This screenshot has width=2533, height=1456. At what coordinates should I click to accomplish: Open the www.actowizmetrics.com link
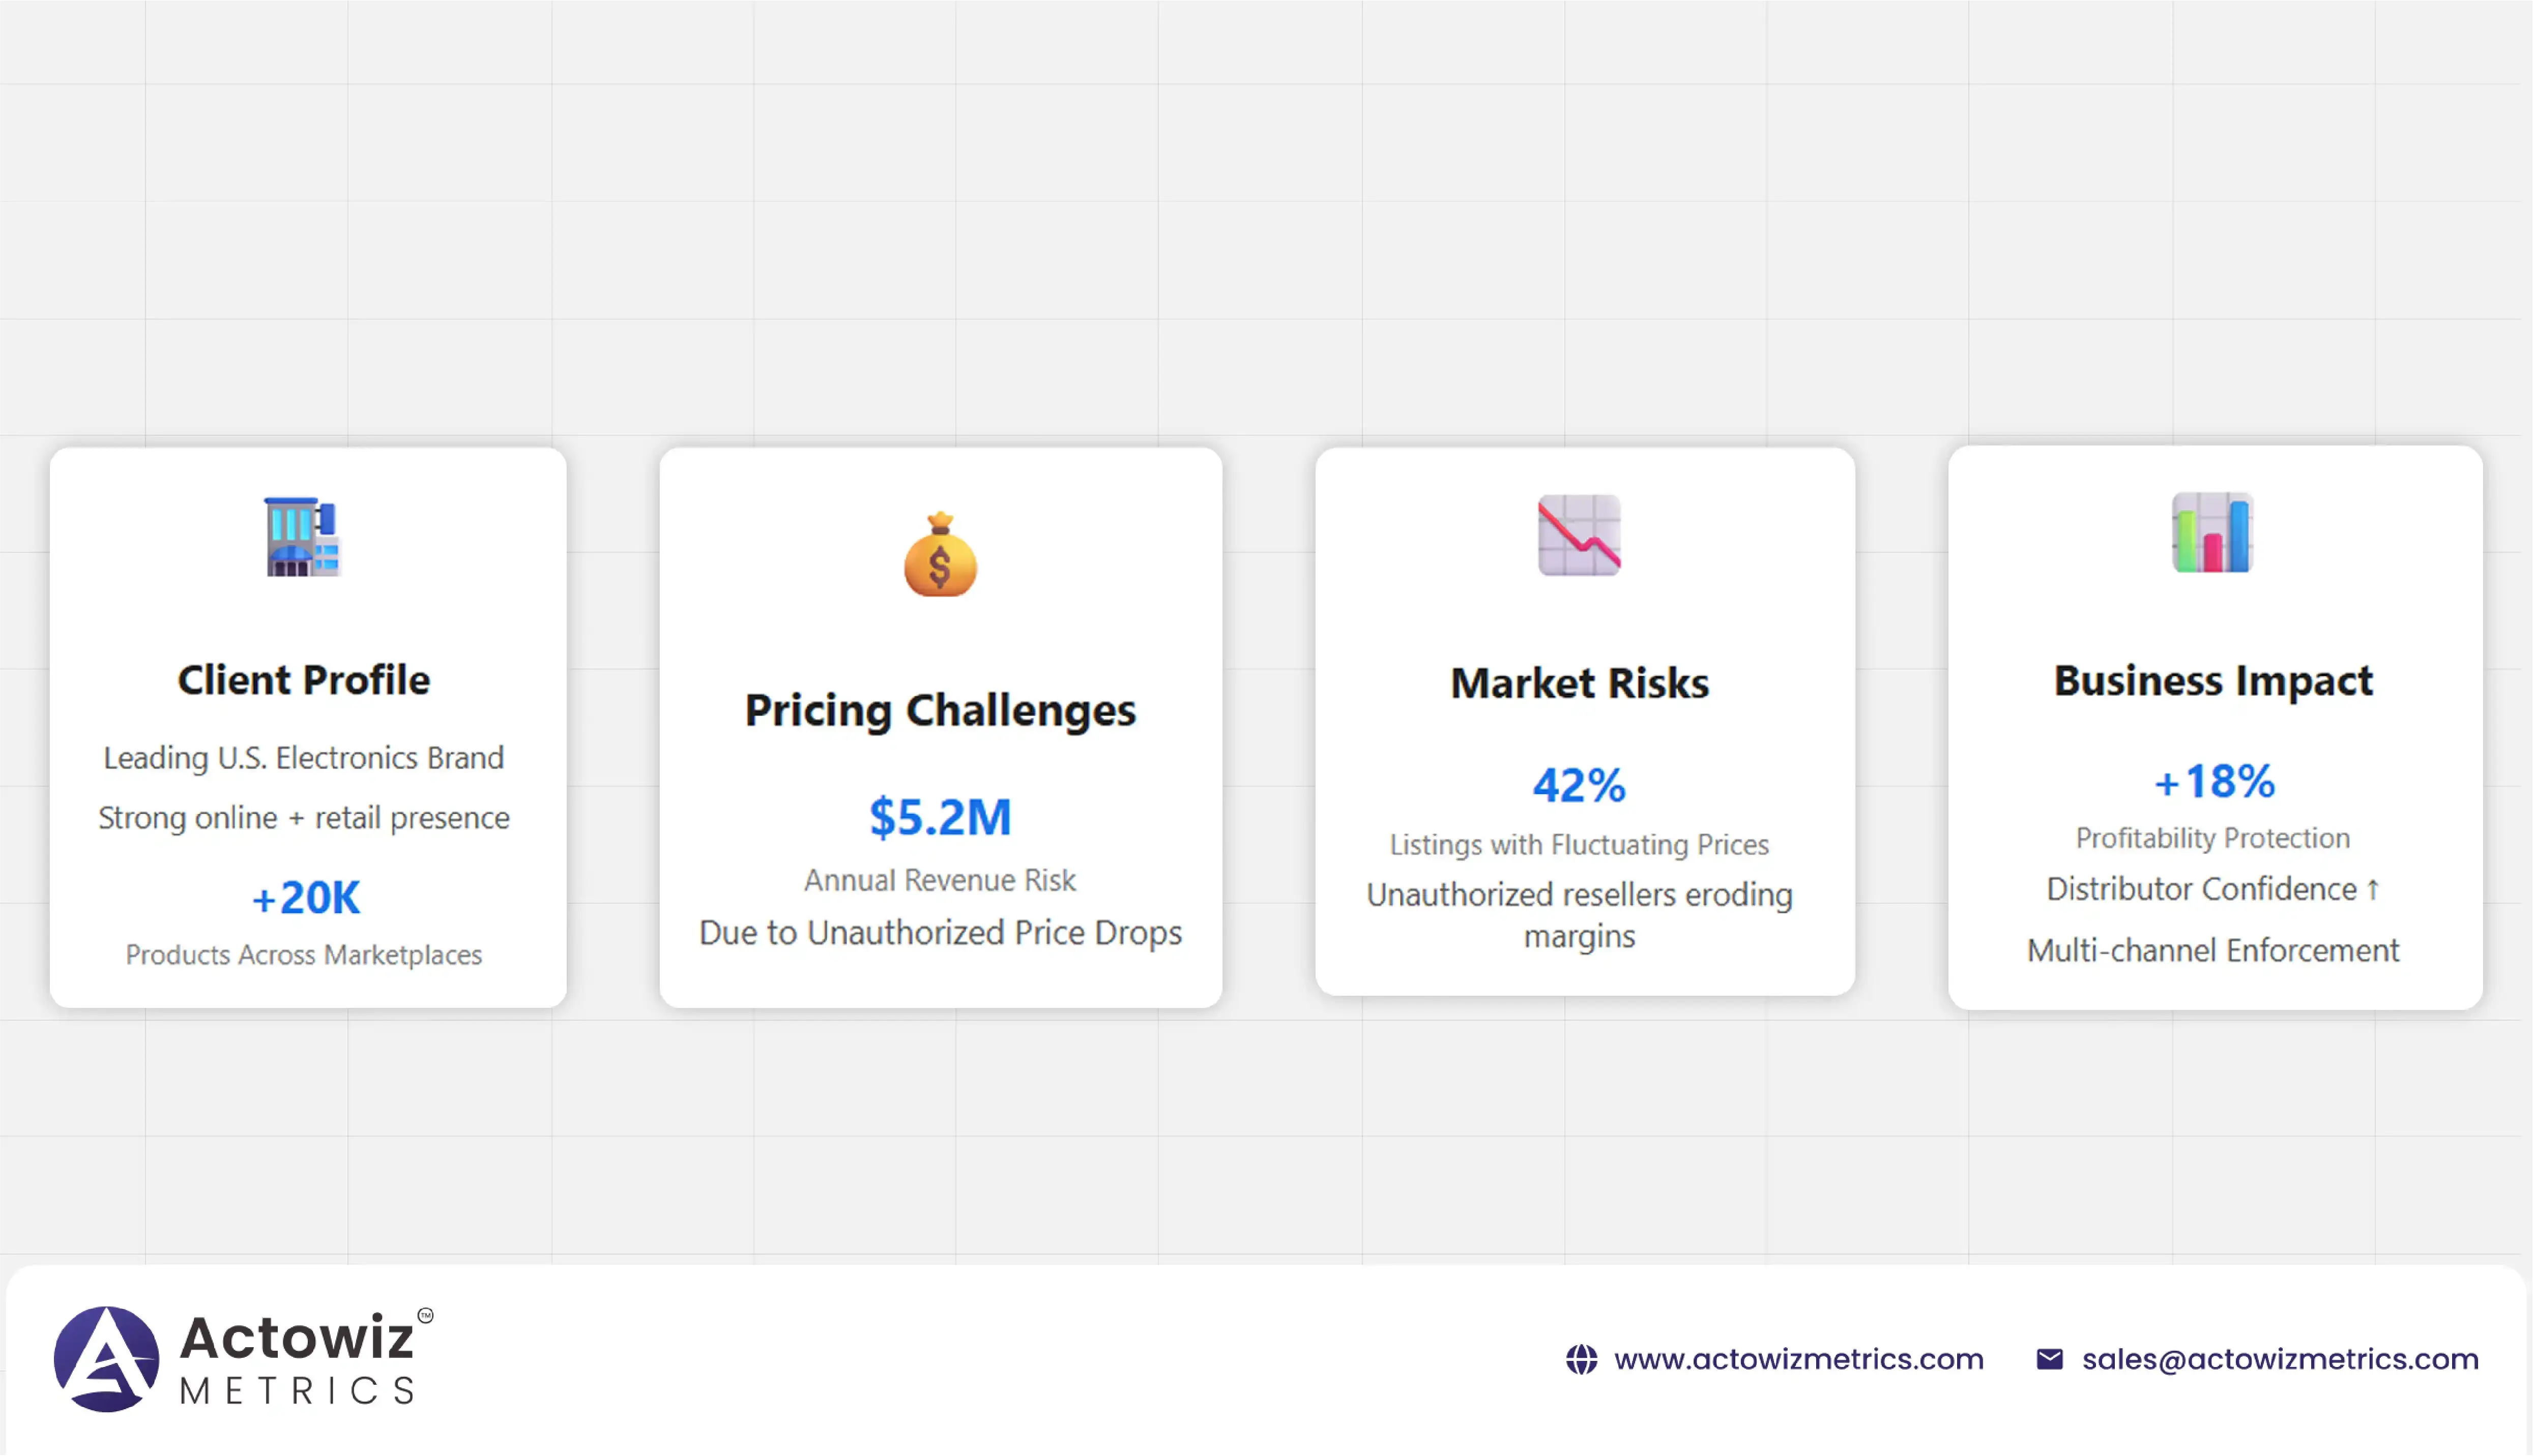coord(1798,1360)
